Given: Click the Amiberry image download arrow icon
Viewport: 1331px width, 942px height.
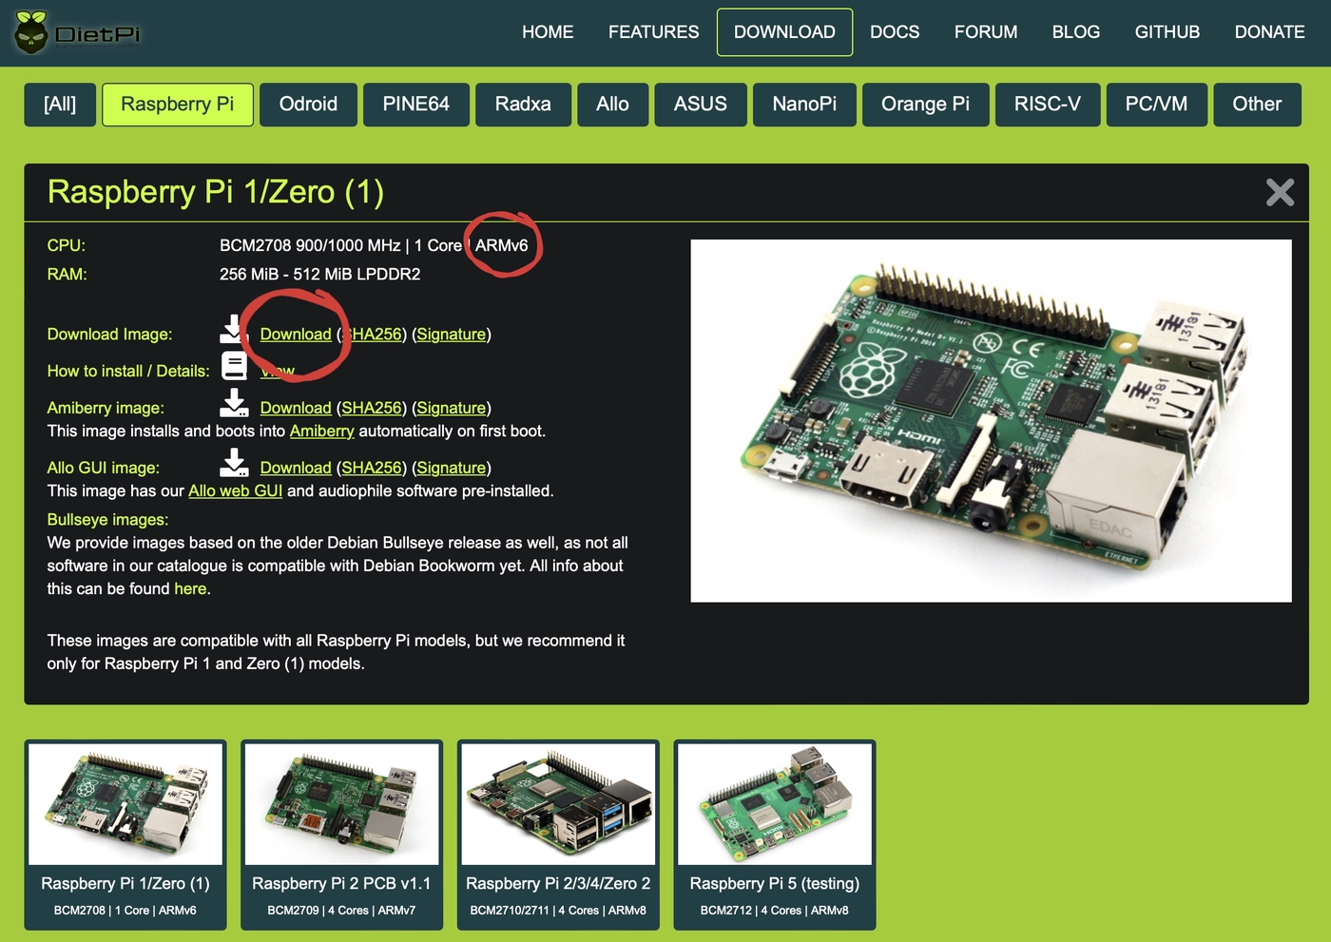Looking at the screenshot, I should pos(234,403).
